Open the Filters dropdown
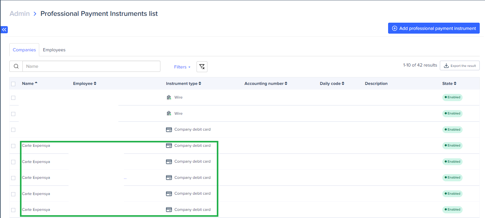The height and width of the screenshot is (218, 485). tap(182, 67)
